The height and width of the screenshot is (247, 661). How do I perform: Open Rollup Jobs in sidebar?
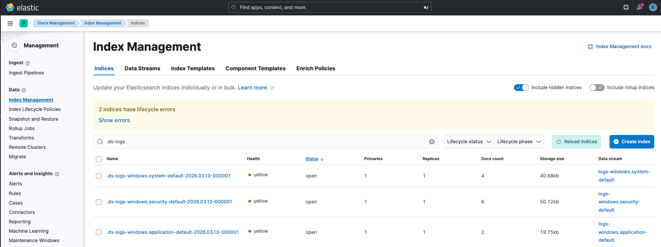[22, 129]
